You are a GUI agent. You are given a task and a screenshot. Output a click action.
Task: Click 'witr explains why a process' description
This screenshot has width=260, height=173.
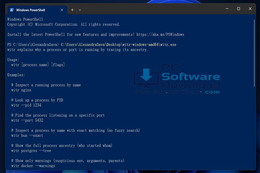pos(77,50)
